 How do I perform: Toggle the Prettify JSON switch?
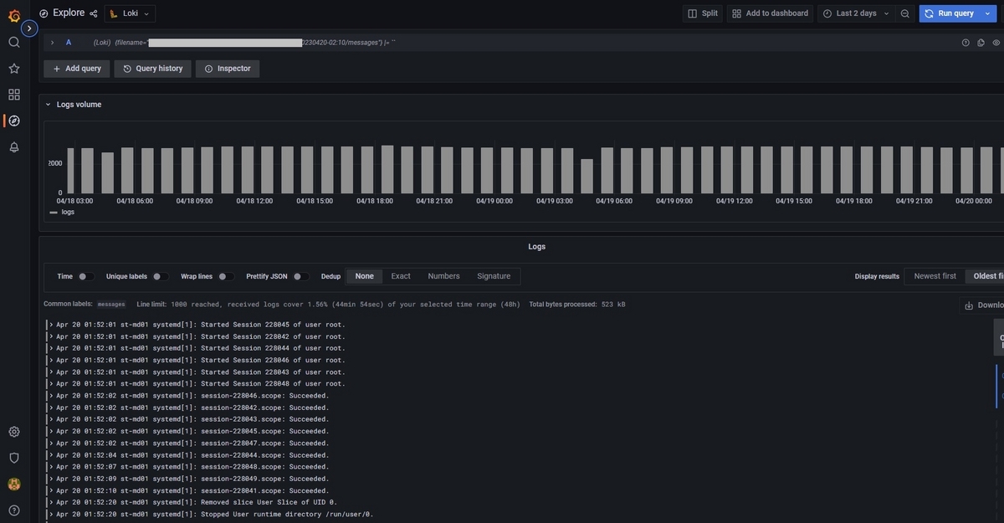coord(300,276)
